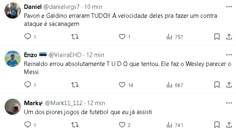Open the @Mark11_112 handle link
Screen dimensions: 236x133
[x=63, y=103]
